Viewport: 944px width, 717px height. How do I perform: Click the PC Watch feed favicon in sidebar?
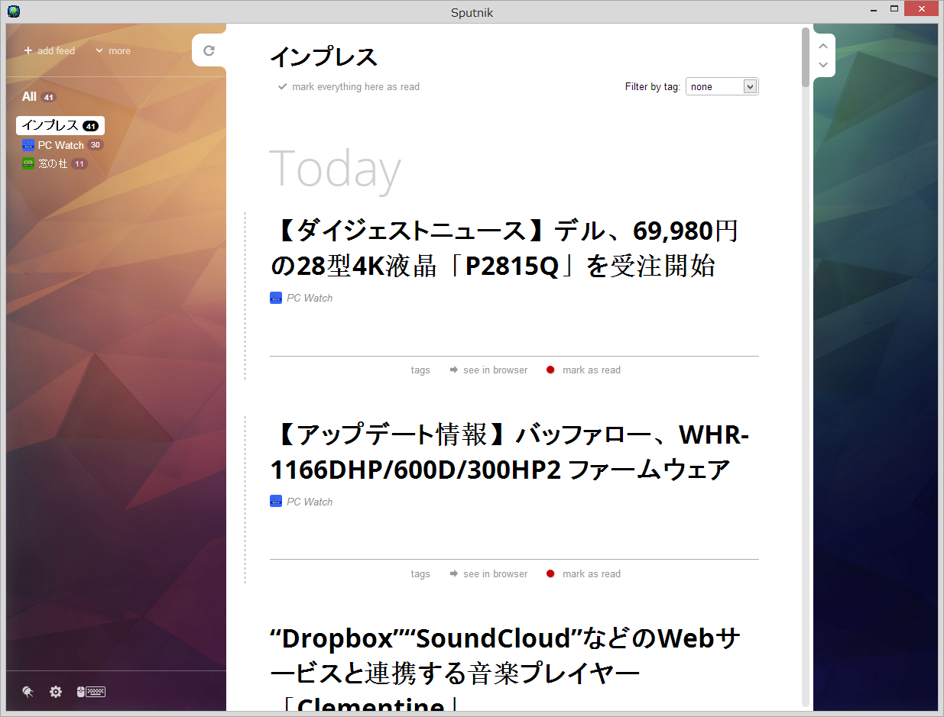[28, 144]
